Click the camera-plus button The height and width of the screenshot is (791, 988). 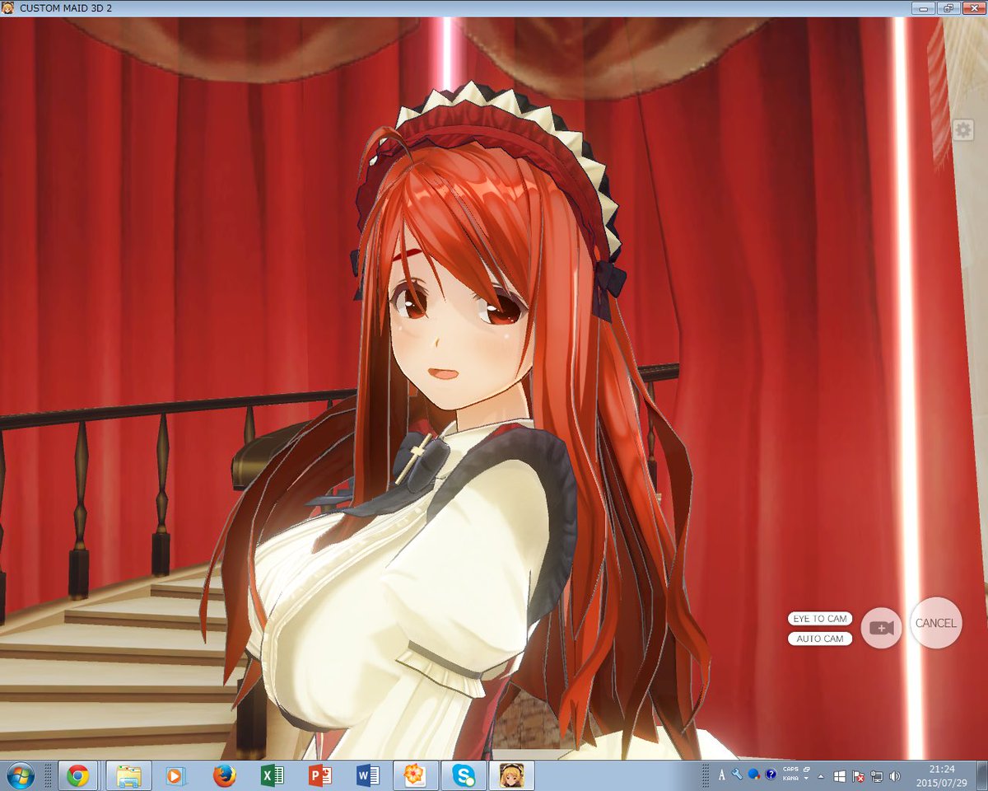tap(882, 628)
